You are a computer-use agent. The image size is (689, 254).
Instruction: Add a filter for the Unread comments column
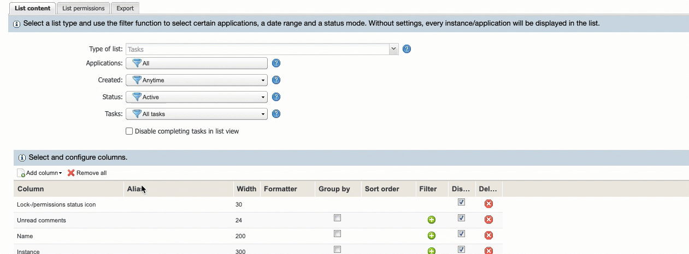click(431, 220)
